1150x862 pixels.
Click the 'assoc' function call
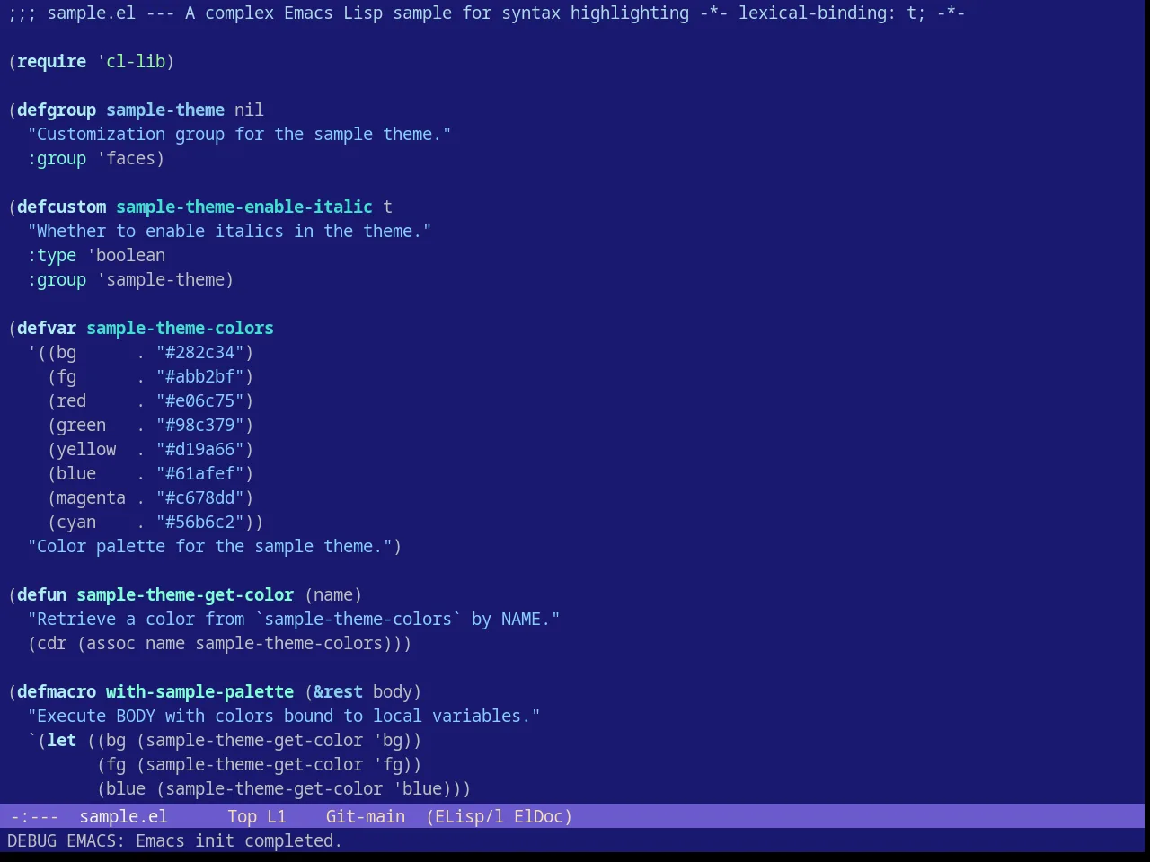111,643
